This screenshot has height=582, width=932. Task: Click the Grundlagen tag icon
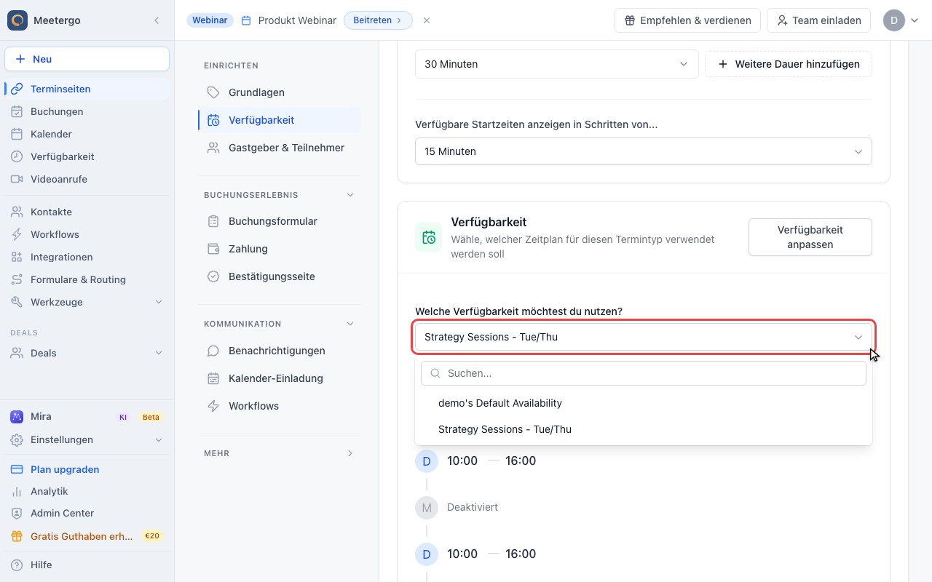[213, 92]
